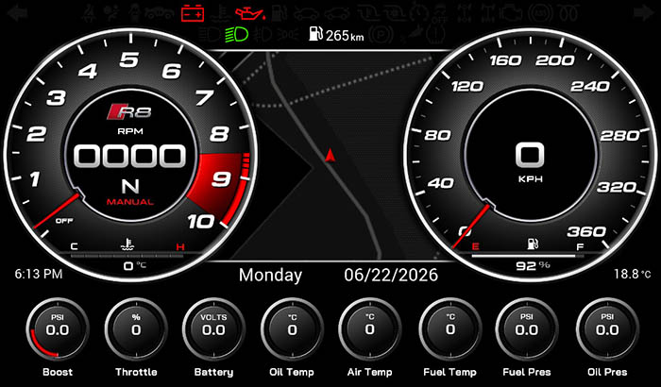Screen dimensions: 661x387
Task: Tap the dim low fuel pump icon
Action: pos(280,13)
